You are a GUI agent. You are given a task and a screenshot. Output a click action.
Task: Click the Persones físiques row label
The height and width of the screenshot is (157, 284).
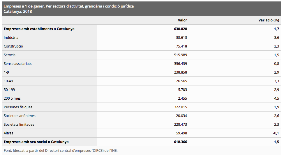coord(18,107)
